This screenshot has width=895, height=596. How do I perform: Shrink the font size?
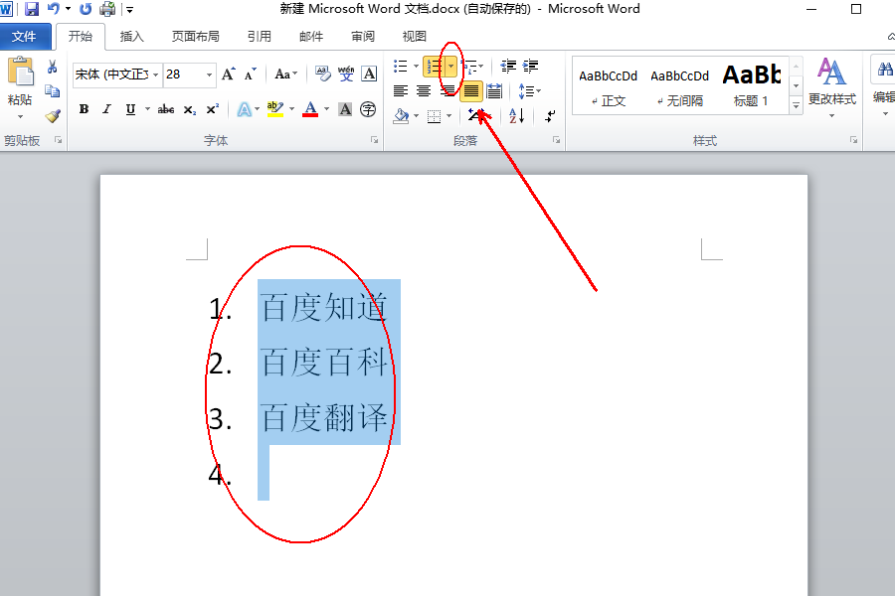coord(250,74)
